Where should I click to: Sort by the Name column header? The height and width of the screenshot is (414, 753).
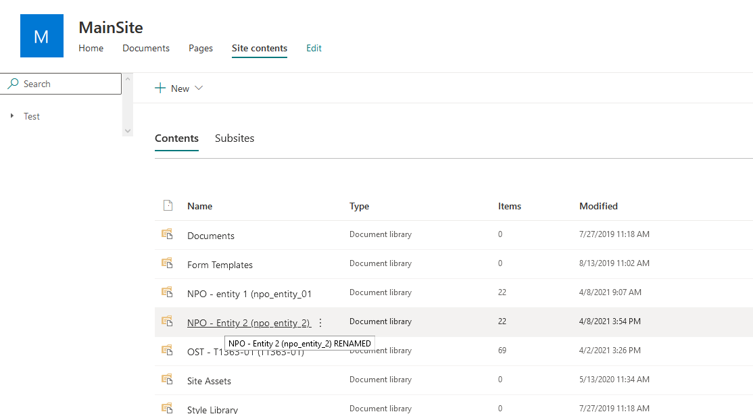click(x=200, y=206)
